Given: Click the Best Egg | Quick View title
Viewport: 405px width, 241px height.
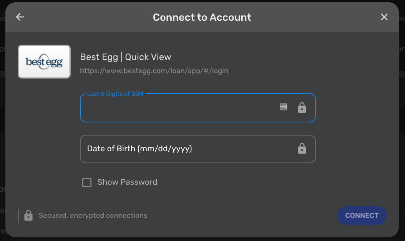Looking at the screenshot, I should (126, 57).
